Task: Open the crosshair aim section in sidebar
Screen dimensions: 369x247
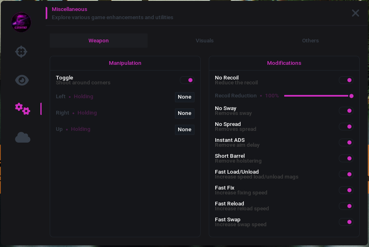Action: (21, 51)
